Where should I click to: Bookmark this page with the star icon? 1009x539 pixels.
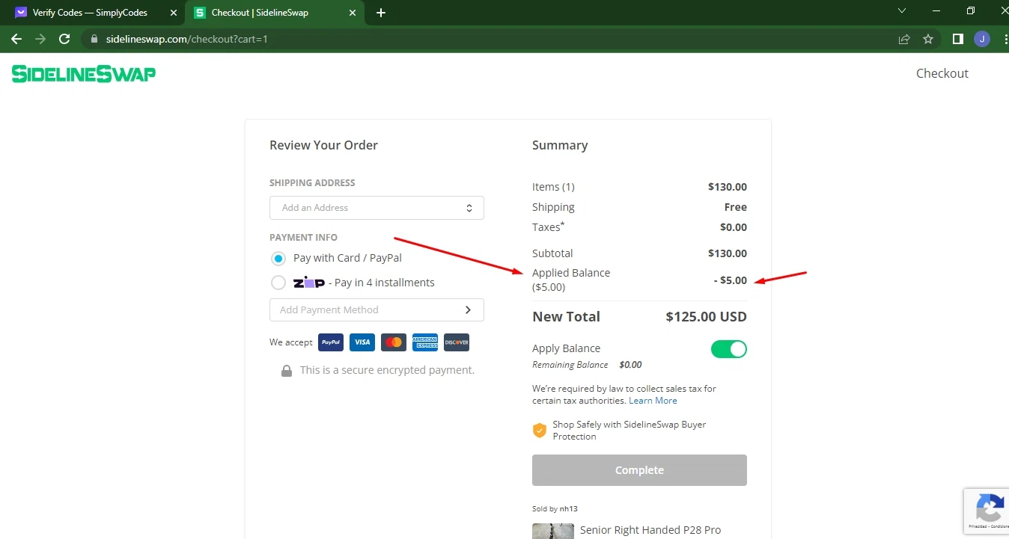click(928, 39)
